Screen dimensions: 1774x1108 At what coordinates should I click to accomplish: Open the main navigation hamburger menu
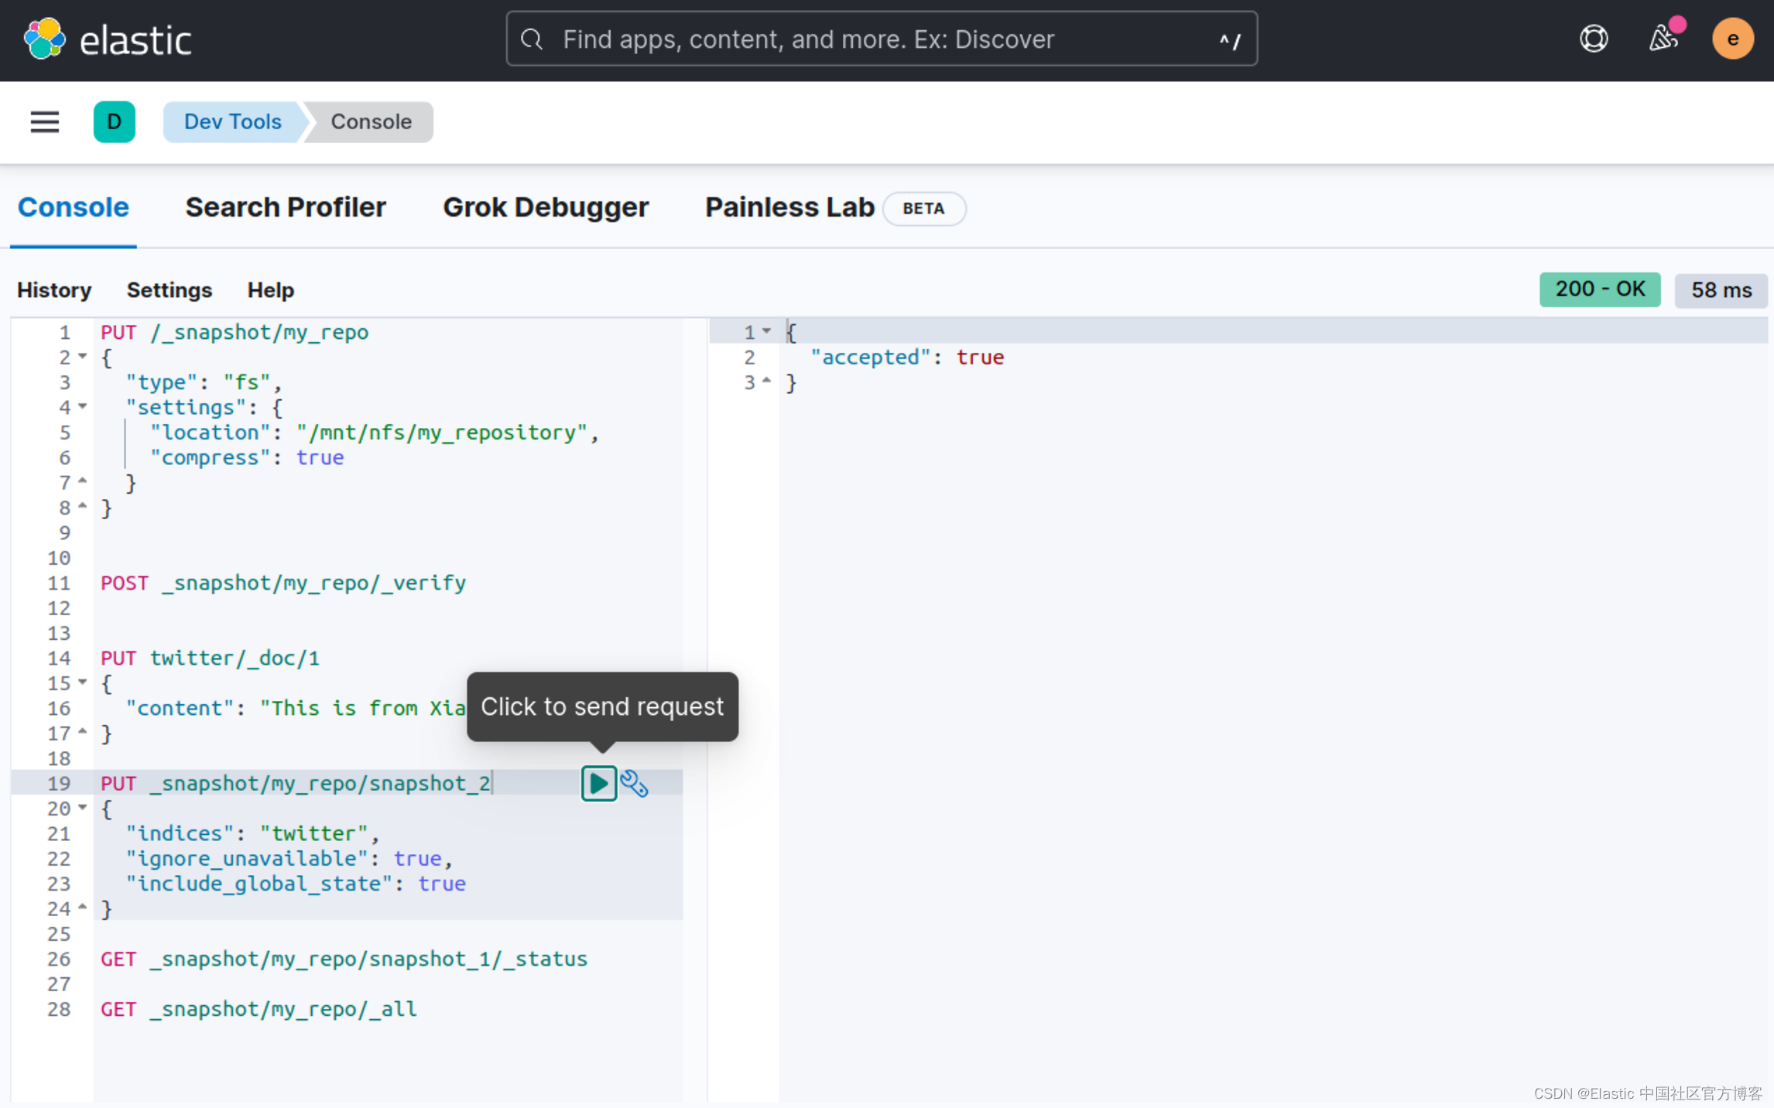pyautogui.click(x=44, y=121)
